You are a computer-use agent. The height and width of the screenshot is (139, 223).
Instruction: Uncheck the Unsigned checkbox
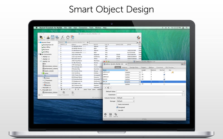pos(117,107)
